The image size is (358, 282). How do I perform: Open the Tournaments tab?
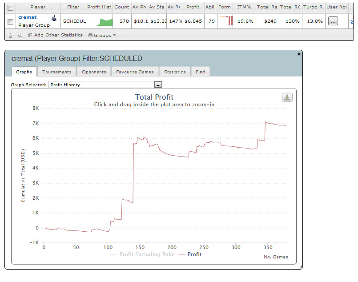(x=57, y=72)
